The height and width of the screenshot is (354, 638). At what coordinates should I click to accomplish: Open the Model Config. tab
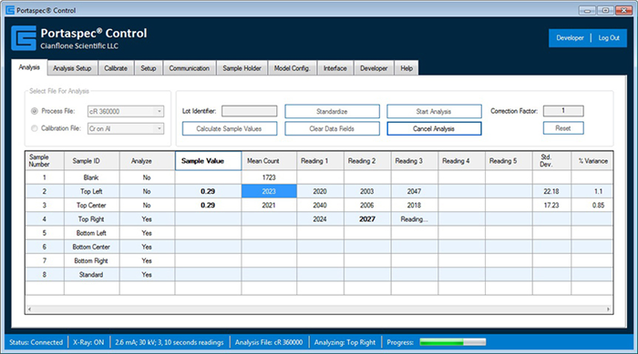[x=292, y=68]
